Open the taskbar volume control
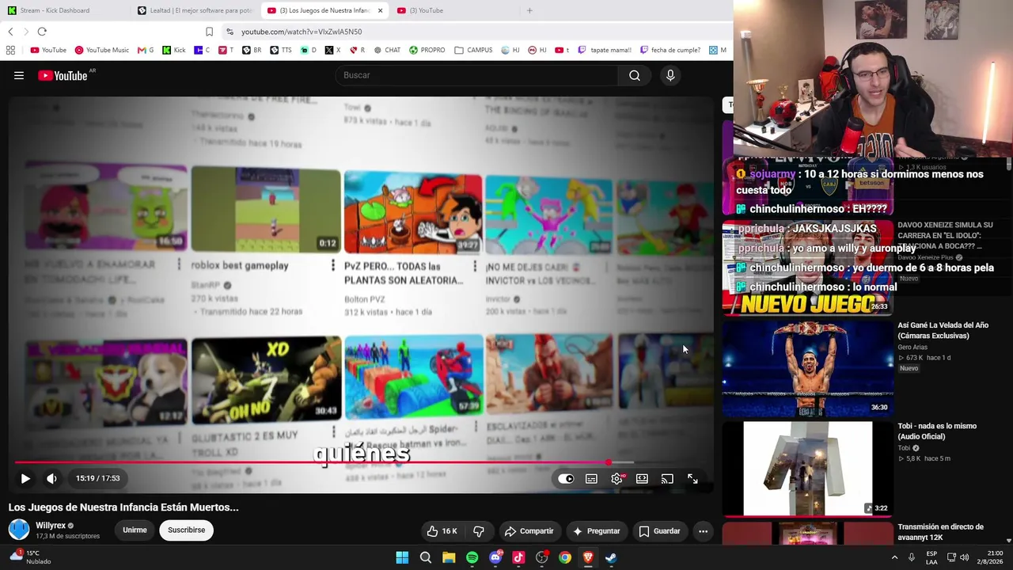The height and width of the screenshot is (570, 1013). (x=964, y=557)
